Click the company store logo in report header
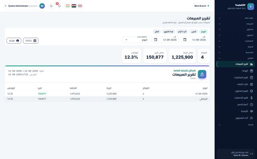Viewport: 257px width, 159px height. tap(202, 74)
